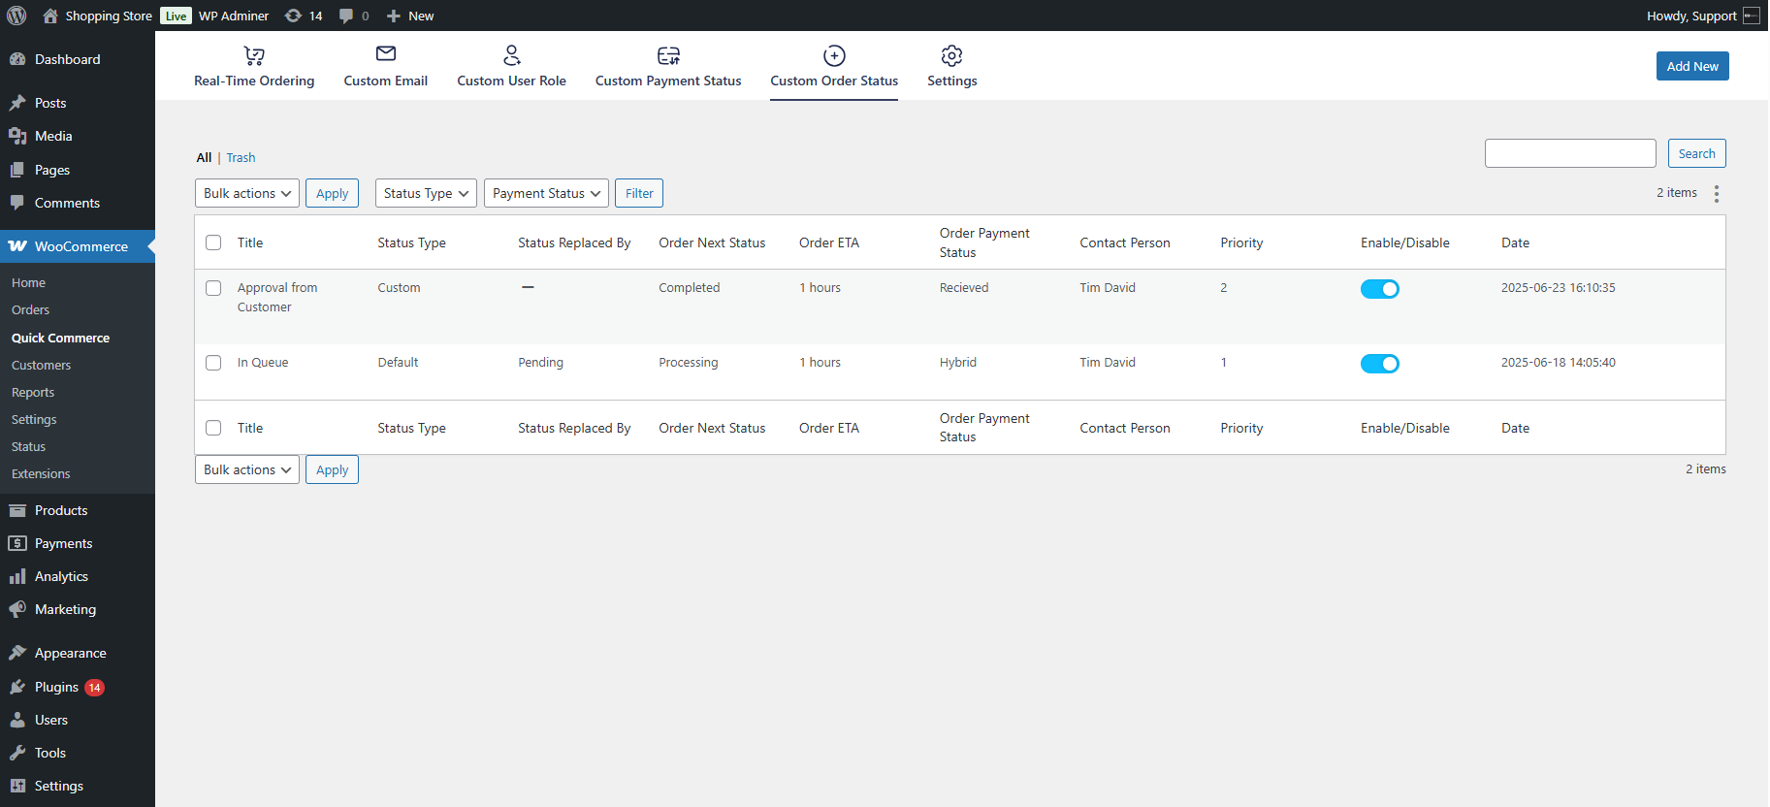Screen dimensions: 1770x807
Task: Open the Trash view link
Action: (241, 158)
